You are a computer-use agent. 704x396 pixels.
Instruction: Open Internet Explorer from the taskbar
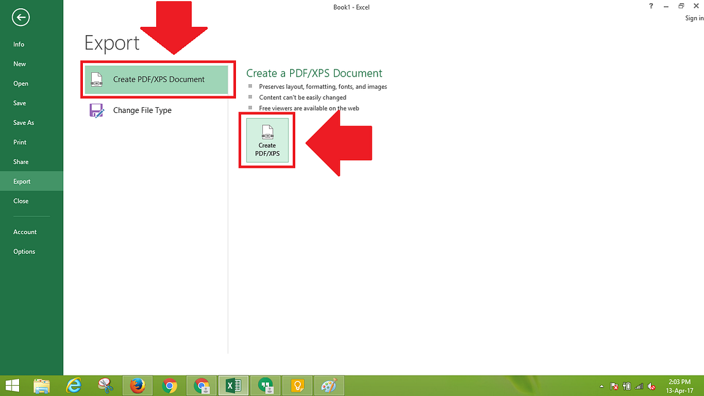pos(74,385)
